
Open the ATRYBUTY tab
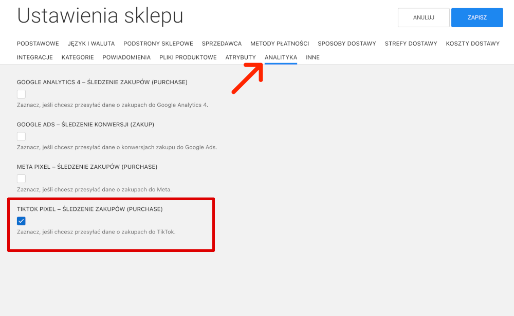[x=241, y=57]
